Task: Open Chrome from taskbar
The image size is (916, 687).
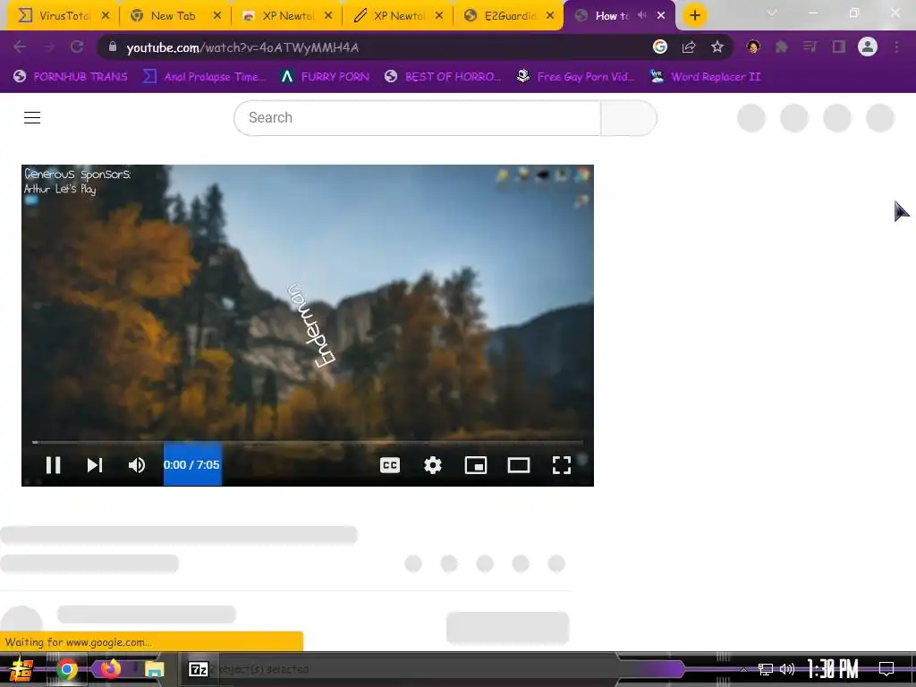Action: pyautogui.click(x=66, y=669)
